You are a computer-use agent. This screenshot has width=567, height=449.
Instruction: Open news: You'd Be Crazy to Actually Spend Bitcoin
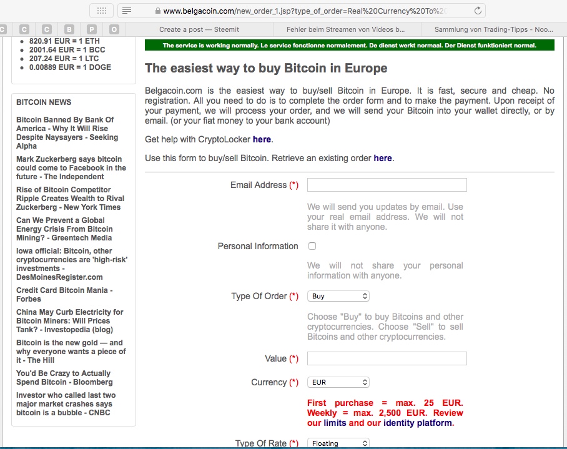(x=64, y=377)
